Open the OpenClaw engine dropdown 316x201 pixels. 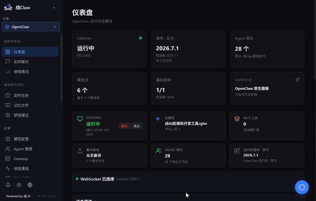[x=31, y=27]
